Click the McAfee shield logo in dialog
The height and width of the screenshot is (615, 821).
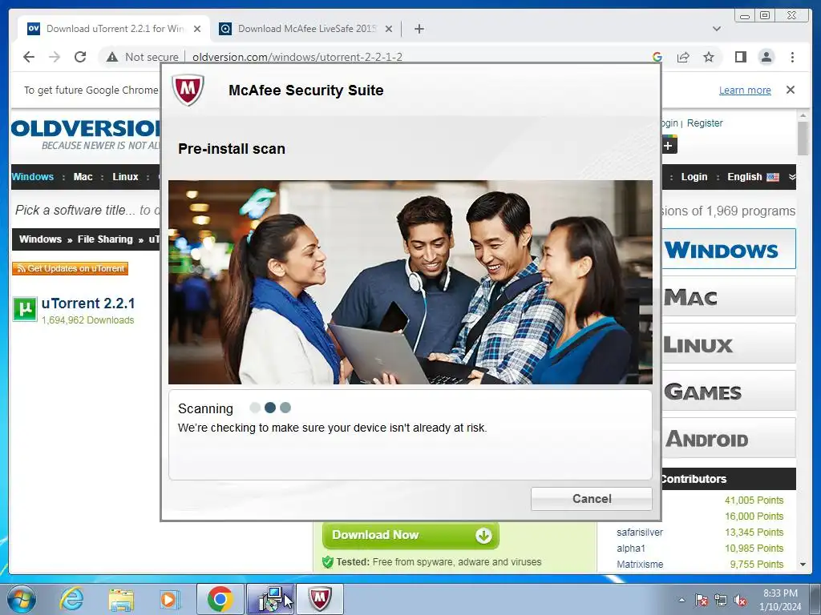[x=188, y=90]
